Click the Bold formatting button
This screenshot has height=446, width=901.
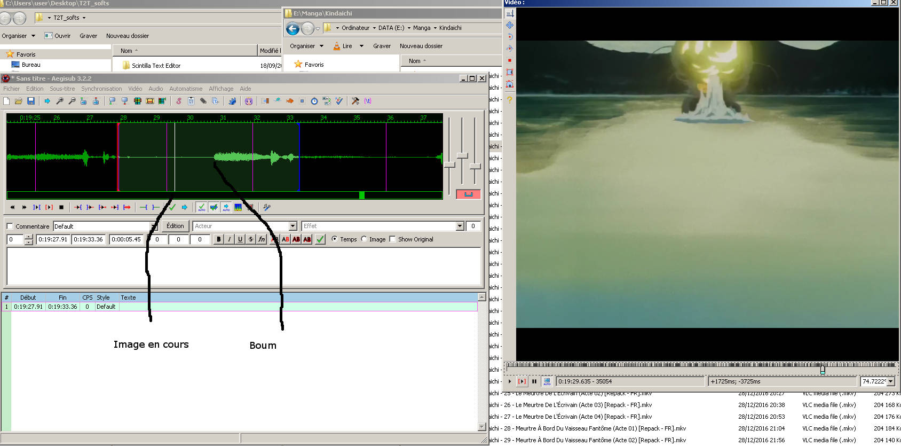coord(218,239)
